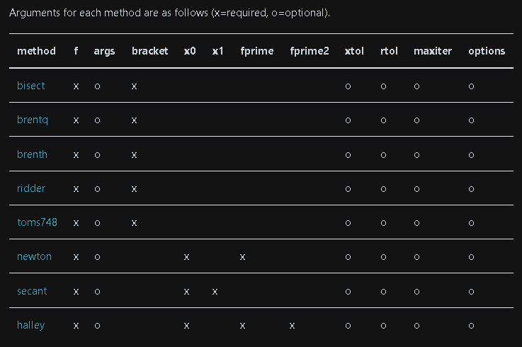Open the secant method link
Viewport: 522px width, 347px height.
(x=32, y=291)
